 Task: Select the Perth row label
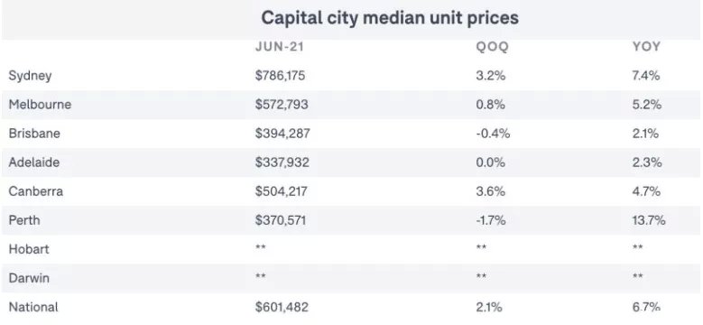coord(24,220)
